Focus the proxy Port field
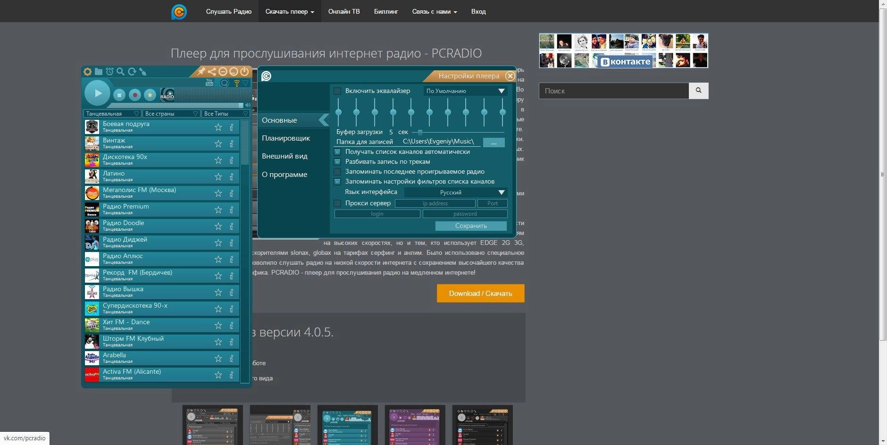The width and height of the screenshot is (887, 445). pos(493,203)
